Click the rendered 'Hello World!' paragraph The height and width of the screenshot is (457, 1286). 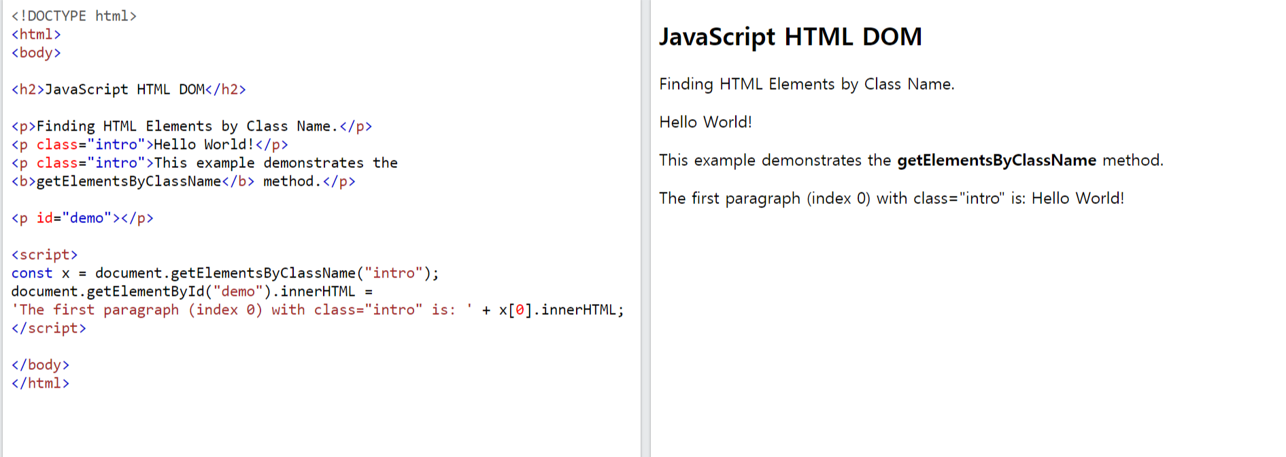[705, 122]
